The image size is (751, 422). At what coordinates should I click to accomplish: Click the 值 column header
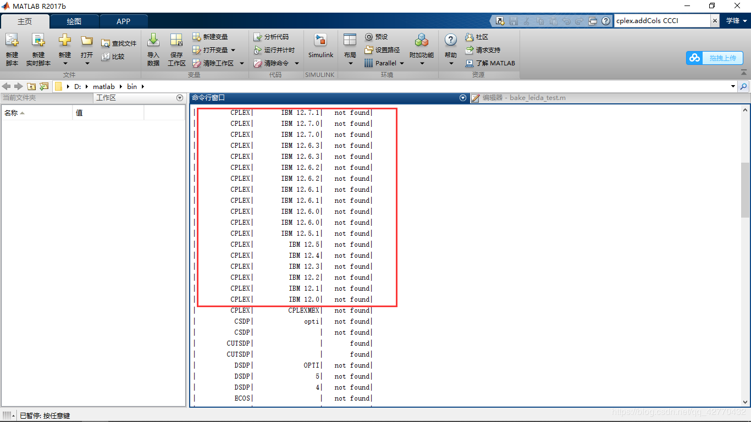(108, 113)
